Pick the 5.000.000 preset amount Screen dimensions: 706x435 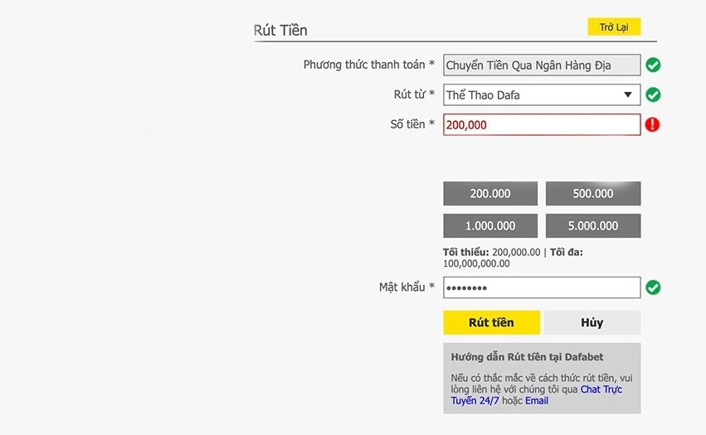(x=593, y=226)
